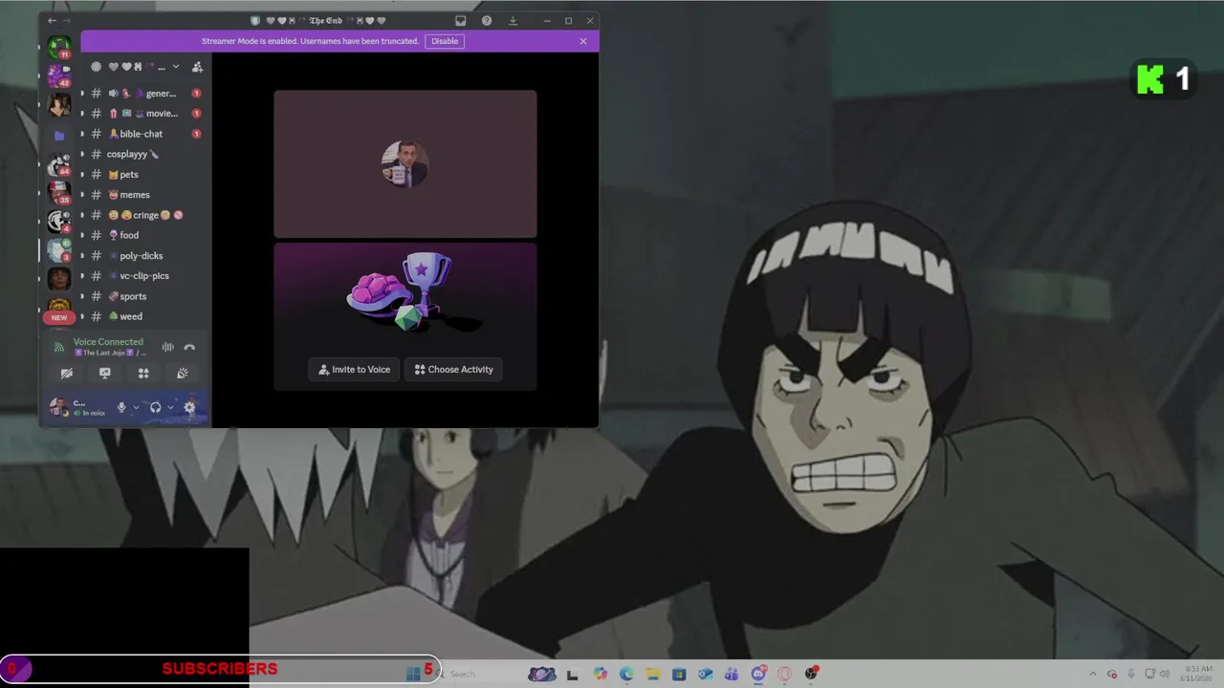Expand the cosplayyy channel arrow
This screenshot has width=1224, height=688.
pos(81,154)
